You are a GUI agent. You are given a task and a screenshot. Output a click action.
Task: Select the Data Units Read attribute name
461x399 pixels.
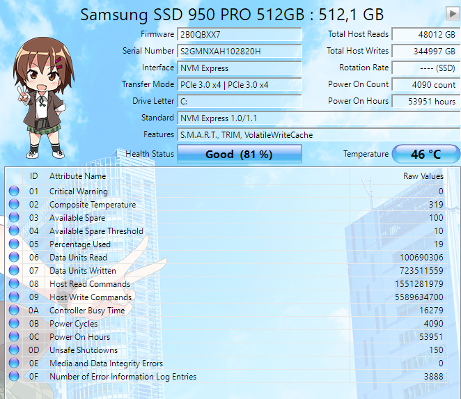click(x=78, y=258)
